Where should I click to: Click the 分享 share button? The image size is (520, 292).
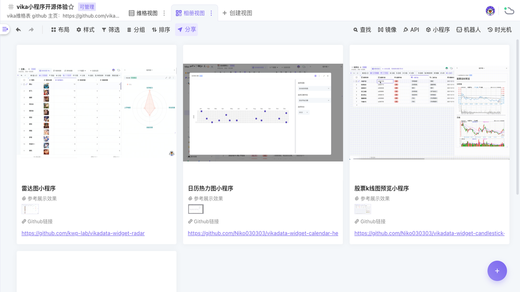186,30
